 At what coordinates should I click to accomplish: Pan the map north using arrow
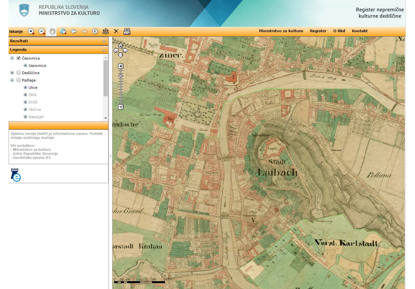coord(120,46)
